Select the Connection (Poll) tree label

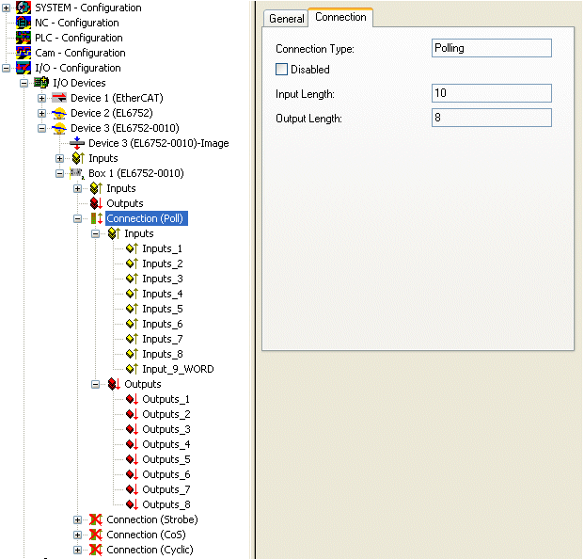145,218
